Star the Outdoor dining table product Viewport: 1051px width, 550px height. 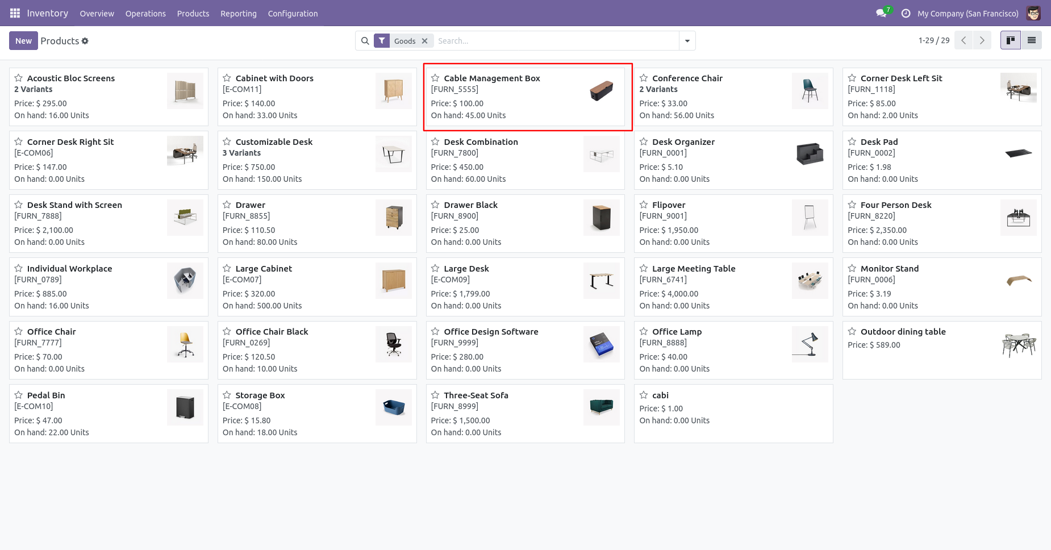pos(852,331)
